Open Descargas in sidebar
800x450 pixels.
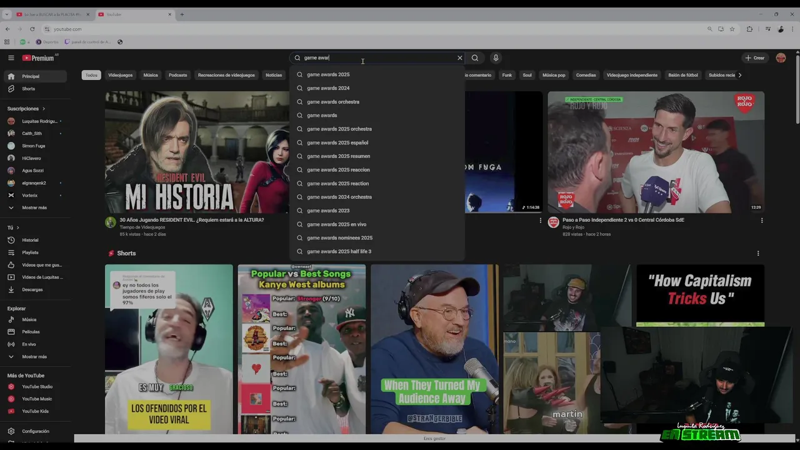[x=34, y=289]
